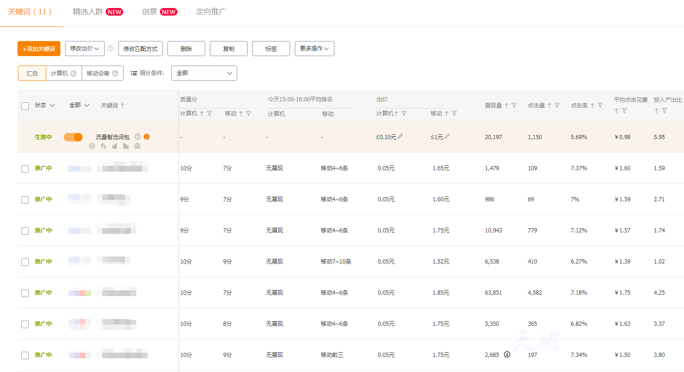The width and height of the screenshot is (684, 372).
Task: Click mobile bid 1.65元 cell
Action: coord(441,168)
